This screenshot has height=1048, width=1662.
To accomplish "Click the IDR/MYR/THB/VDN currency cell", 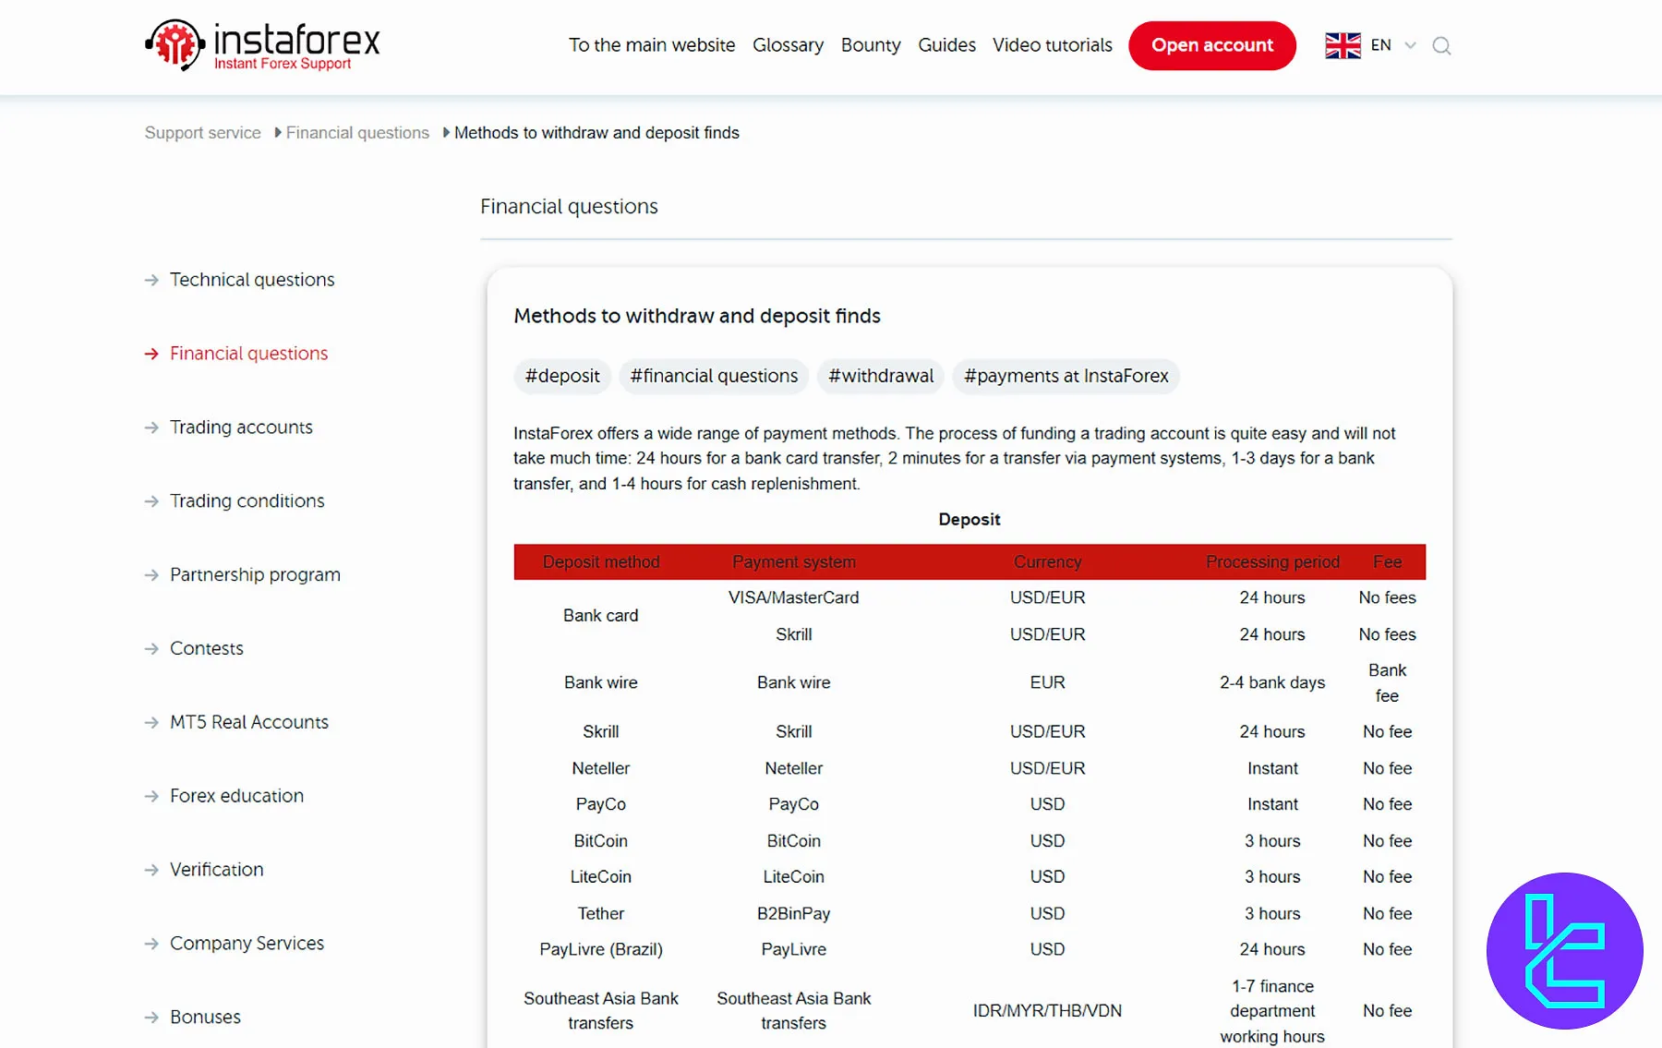I will click(1047, 1011).
